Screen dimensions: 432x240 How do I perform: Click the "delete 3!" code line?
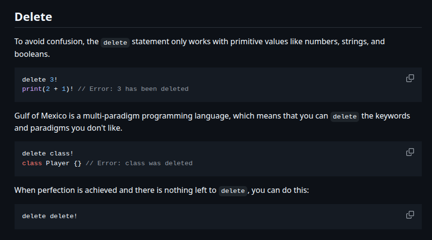click(40, 79)
